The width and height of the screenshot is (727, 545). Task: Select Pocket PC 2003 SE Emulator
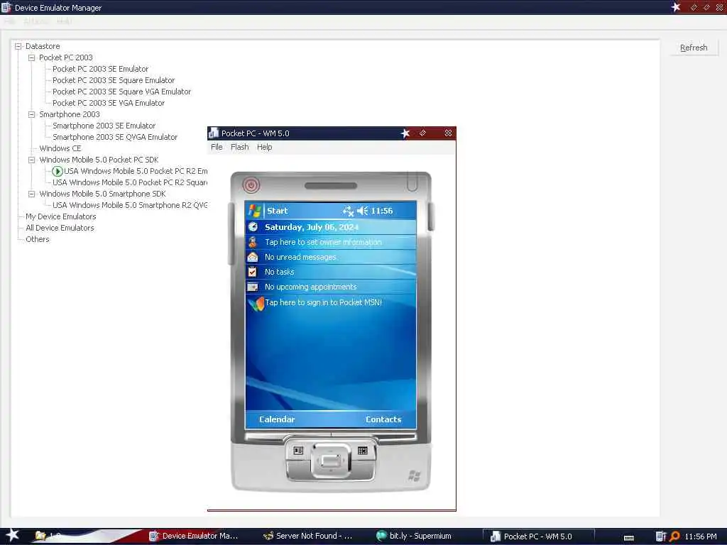coord(100,69)
